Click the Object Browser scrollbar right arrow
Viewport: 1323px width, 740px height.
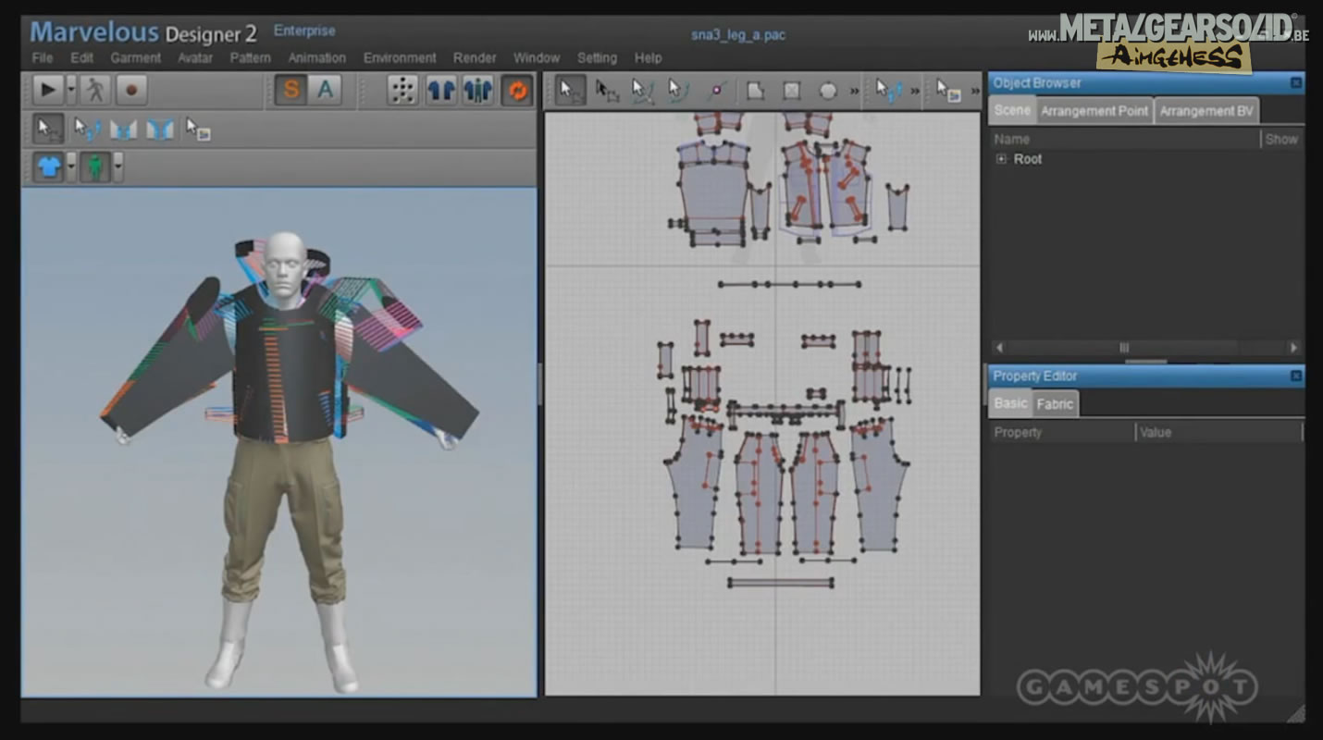point(1293,348)
